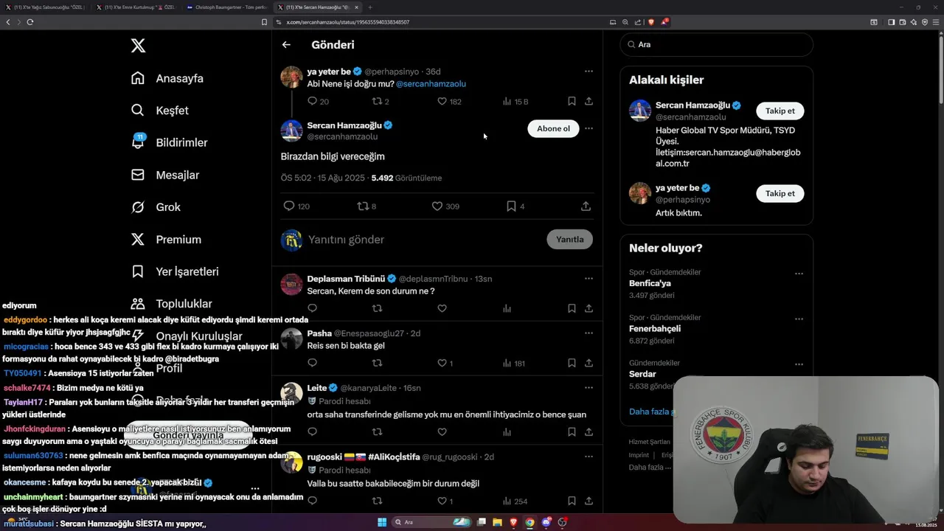Screen dimensions: 944x531
Task: Switch to Christoph Baumgartner browser tab
Action: click(x=226, y=7)
